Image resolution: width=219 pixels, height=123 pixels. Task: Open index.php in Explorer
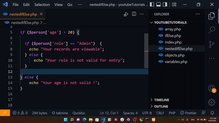pyautogui.click(x=173, y=42)
